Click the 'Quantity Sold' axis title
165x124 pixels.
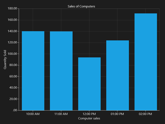(5, 59)
